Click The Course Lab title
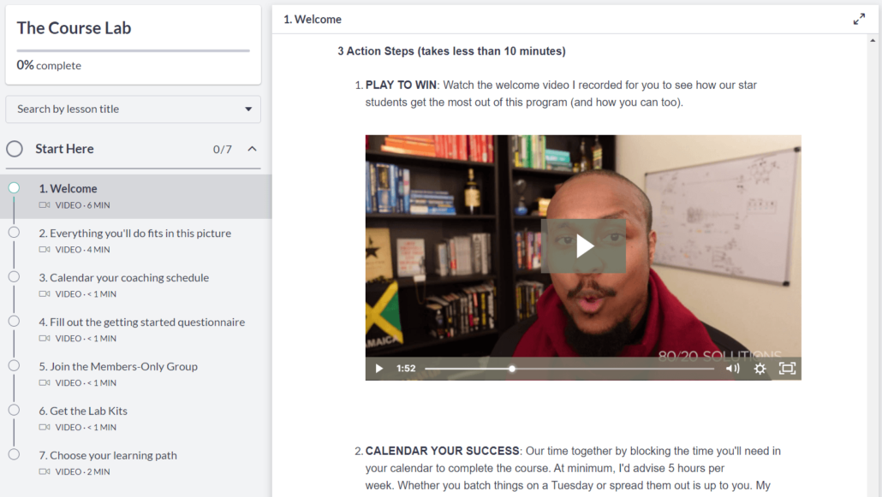The width and height of the screenshot is (882, 497). pos(74,28)
